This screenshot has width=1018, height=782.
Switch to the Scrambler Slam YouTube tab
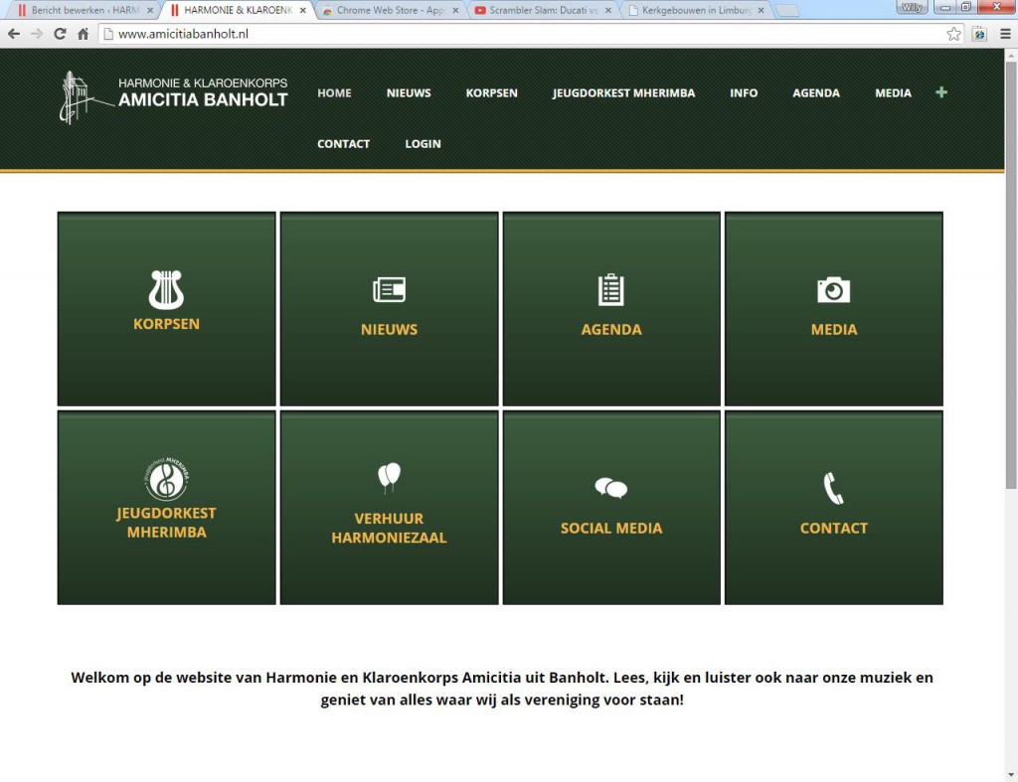click(542, 10)
